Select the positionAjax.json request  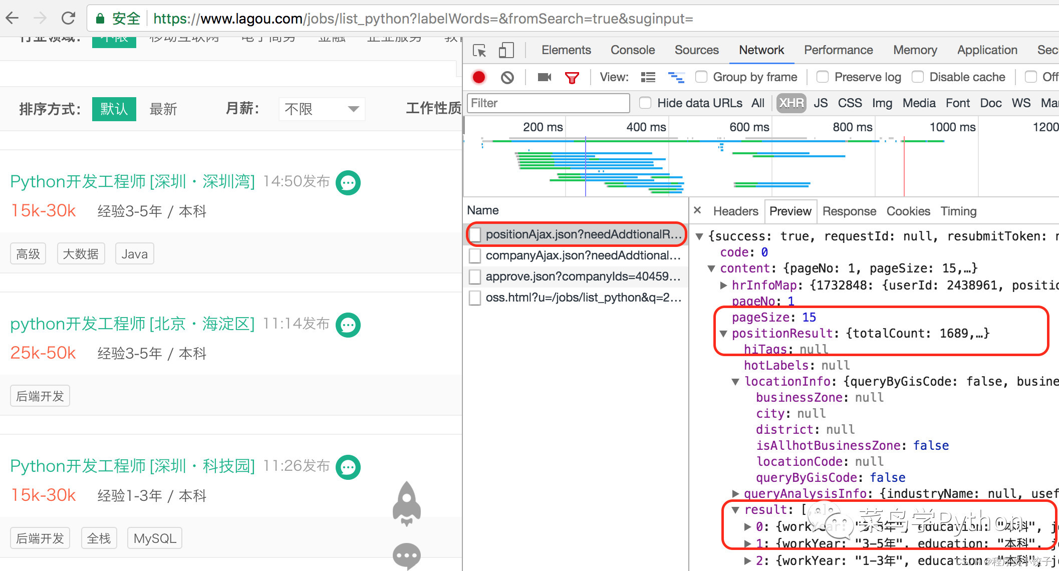[577, 234]
